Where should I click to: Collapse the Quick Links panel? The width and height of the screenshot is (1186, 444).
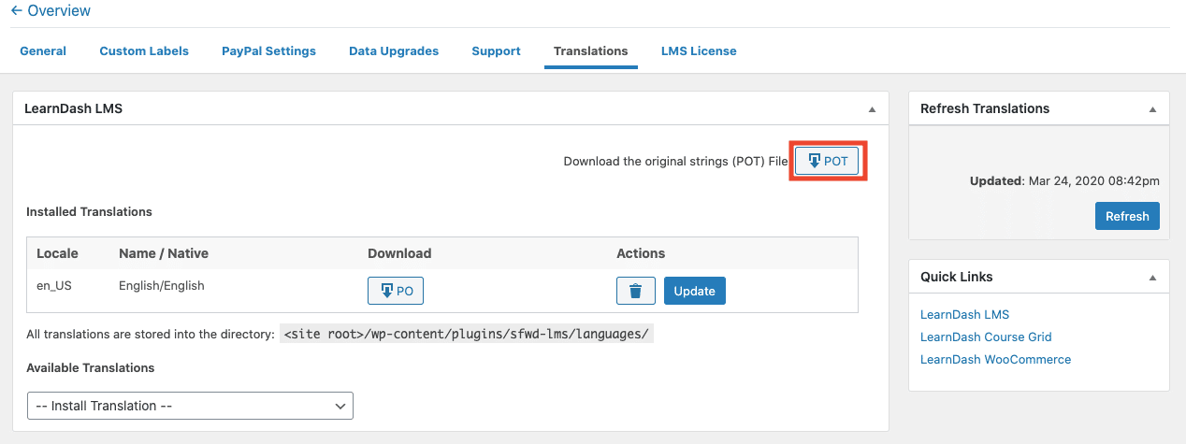tap(1152, 278)
